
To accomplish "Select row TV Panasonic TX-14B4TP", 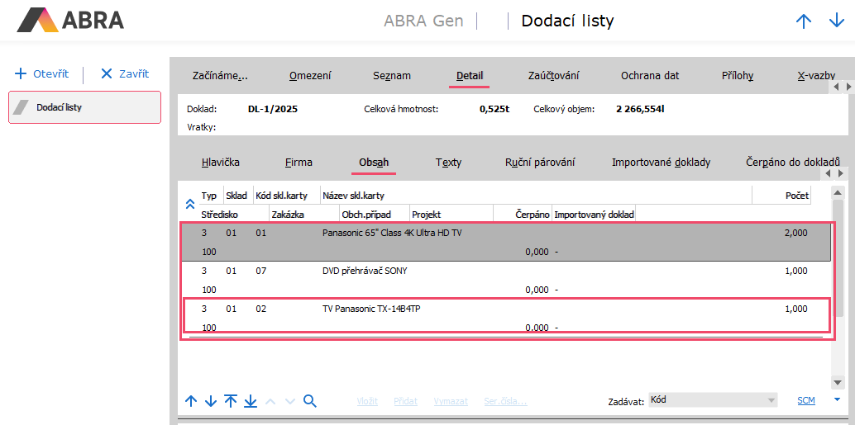I will click(x=505, y=318).
